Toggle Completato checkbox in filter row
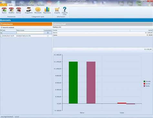This screenshot has height=118, width=153. (x=48, y=33)
